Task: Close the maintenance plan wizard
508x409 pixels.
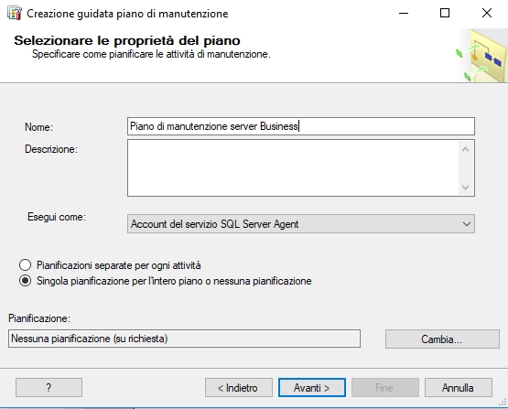Action: [487, 14]
